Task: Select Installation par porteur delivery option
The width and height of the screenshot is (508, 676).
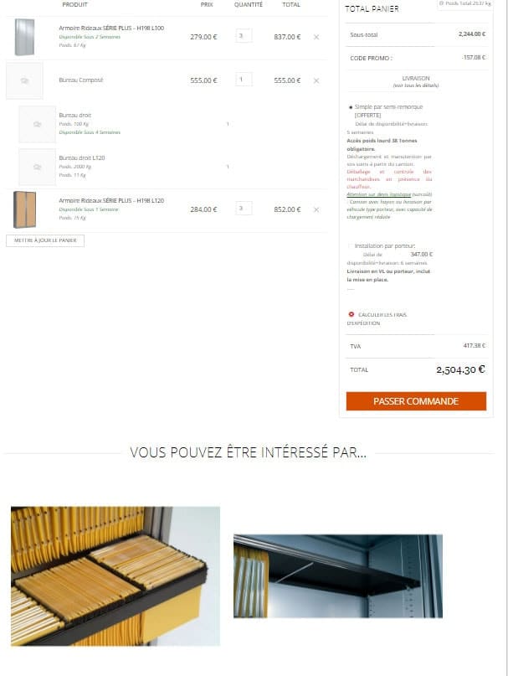Action: [x=350, y=245]
